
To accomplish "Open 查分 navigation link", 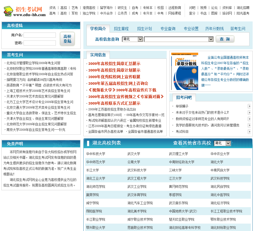I will [192, 13].
